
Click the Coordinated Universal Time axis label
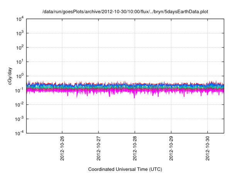pos(125,170)
